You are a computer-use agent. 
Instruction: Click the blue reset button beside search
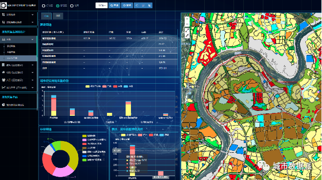point(127,5)
